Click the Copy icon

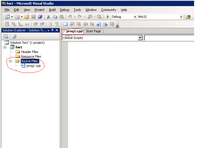click(55, 17)
